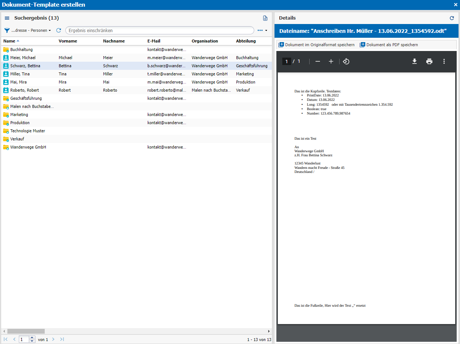Download the PDF from the viewer
Screen dimensions: 460x344
click(415, 61)
